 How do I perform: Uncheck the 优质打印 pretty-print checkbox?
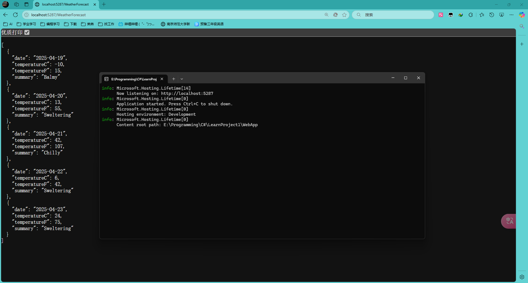[x=27, y=32]
